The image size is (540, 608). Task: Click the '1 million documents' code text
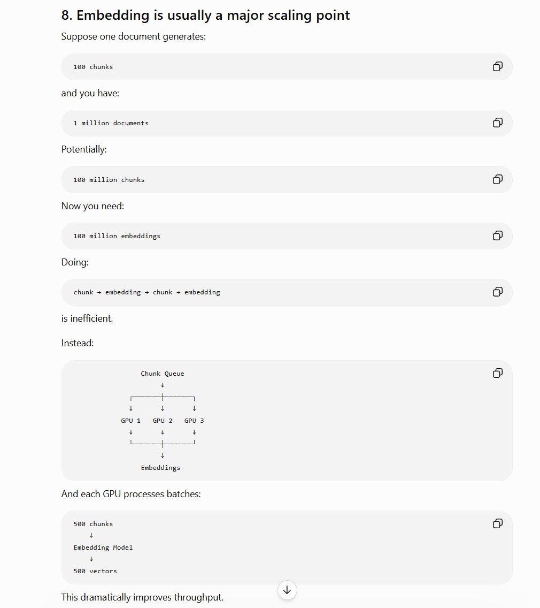pos(111,123)
